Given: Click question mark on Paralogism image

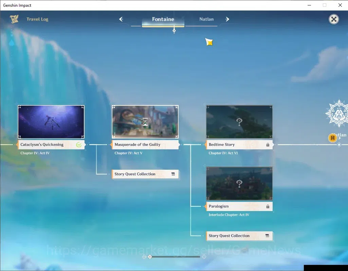Looking at the screenshot, I should click(x=239, y=183).
